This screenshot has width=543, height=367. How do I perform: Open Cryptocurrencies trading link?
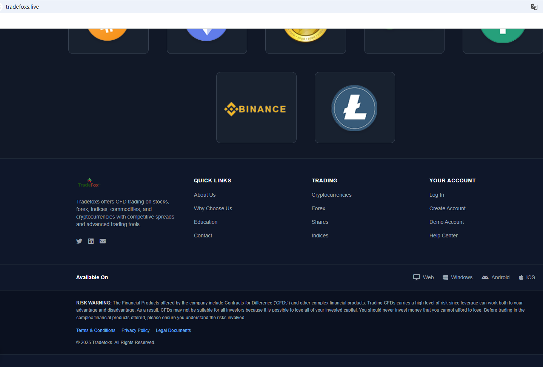[332, 195]
